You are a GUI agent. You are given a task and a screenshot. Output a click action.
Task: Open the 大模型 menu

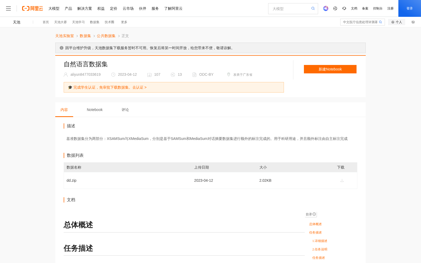pos(54,8)
